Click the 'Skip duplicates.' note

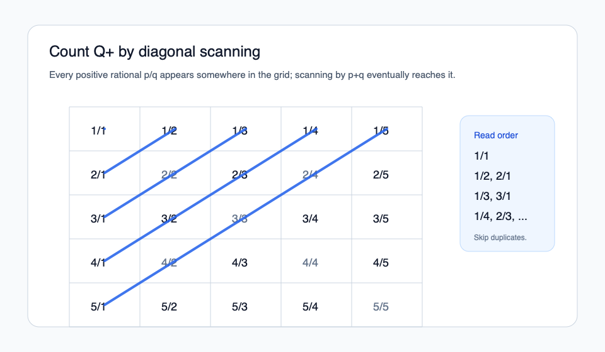(500, 238)
